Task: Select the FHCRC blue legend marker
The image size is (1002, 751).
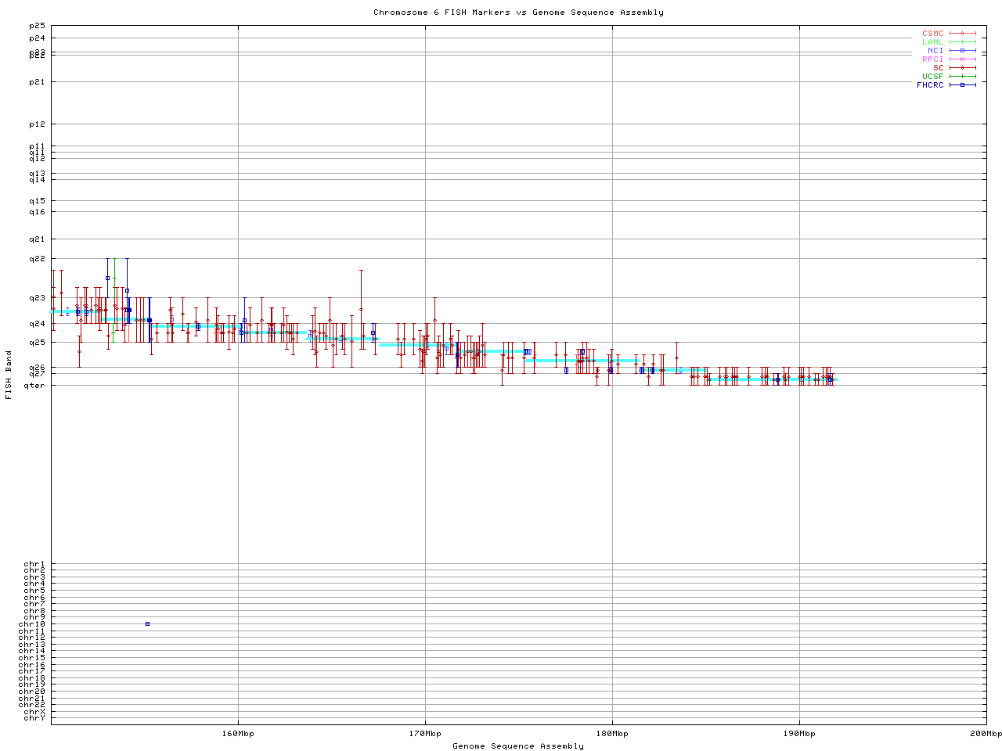Action: pos(962,85)
